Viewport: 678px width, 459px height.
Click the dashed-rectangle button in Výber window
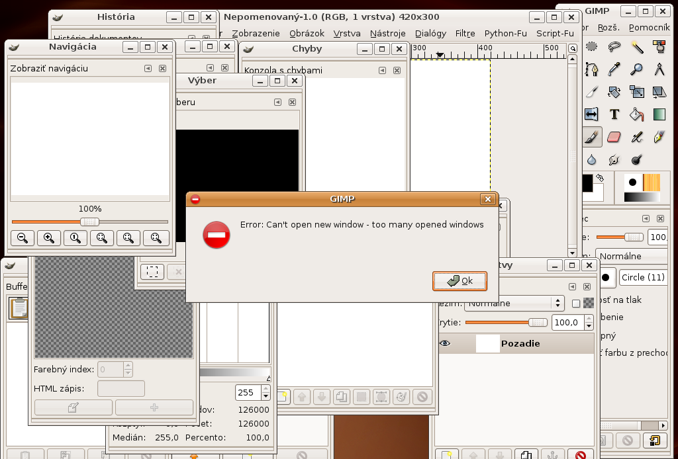pos(152,272)
